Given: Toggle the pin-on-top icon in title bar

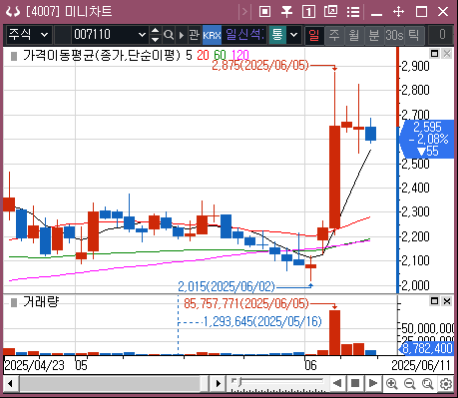Looking at the screenshot, I should (x=286, y=12).
